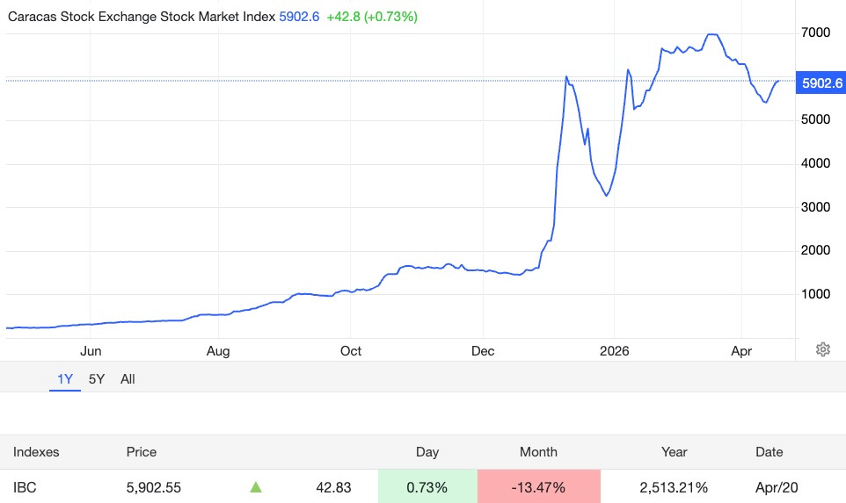The height and width of the screenshot is (503, 846).
Task: Click the green +42.8 (+0.73%) change text
Action: pos(372,17)
